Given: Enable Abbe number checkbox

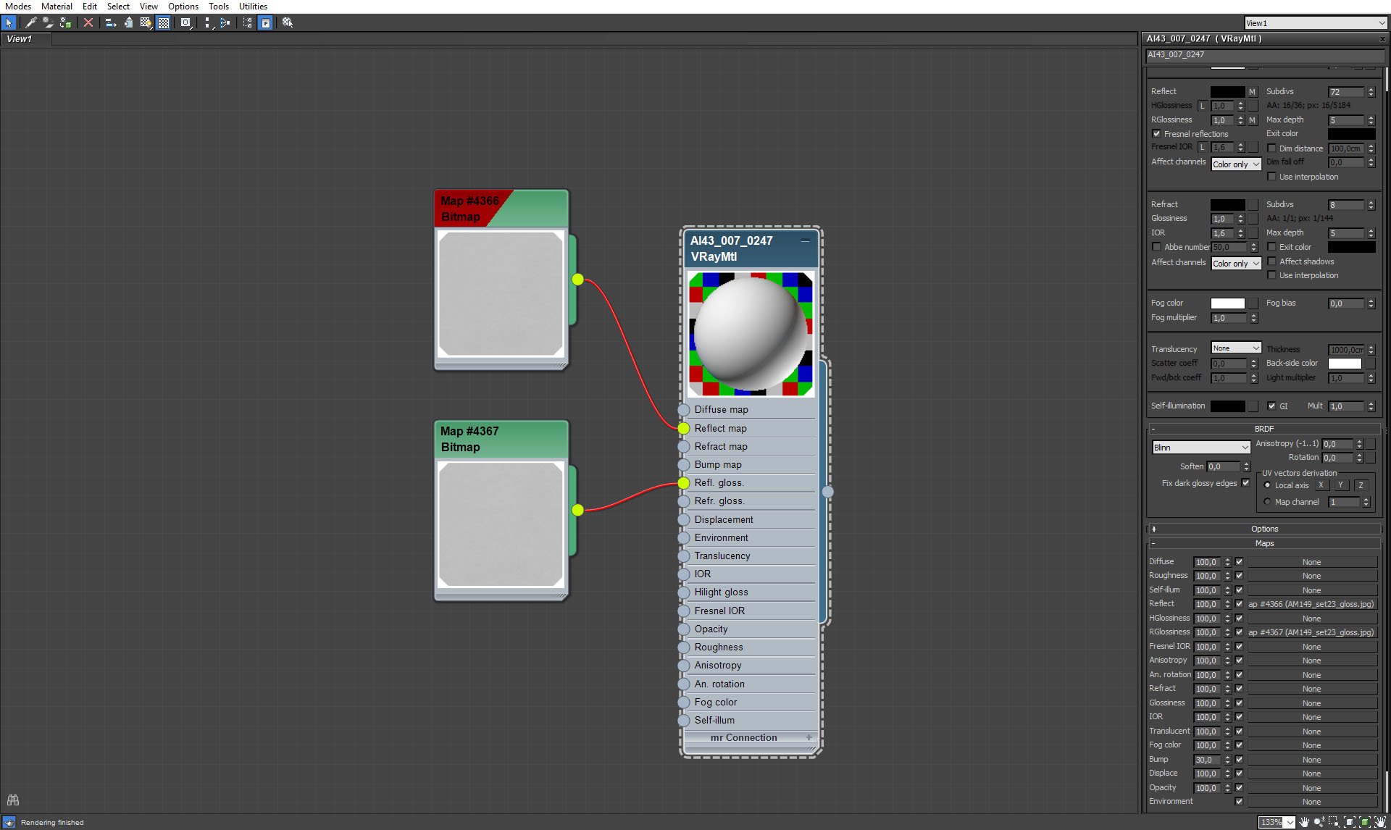Looking at the screenshot, I should [1157, 247].
